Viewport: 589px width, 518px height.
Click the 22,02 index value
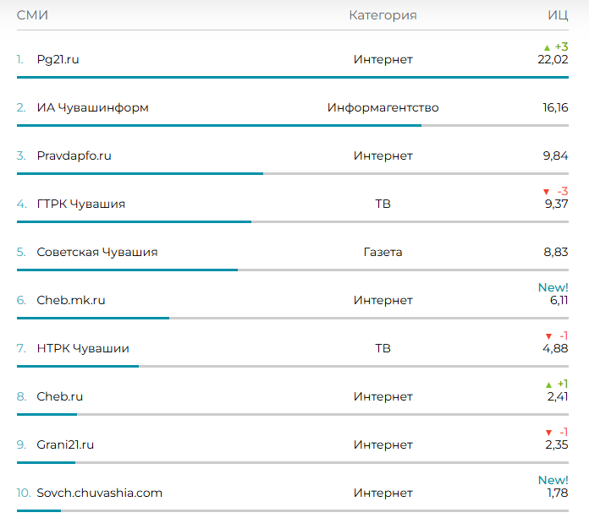(x=553, y=59)
